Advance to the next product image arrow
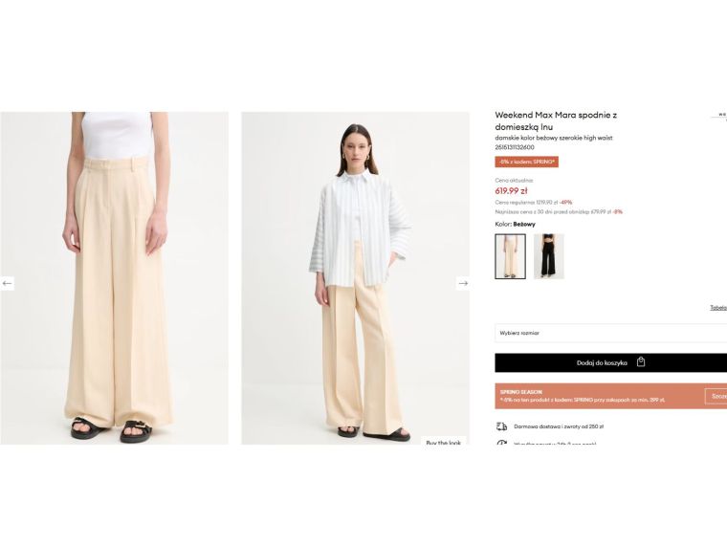Viewport: 727px width, 545px height. [x=463, y=283]
